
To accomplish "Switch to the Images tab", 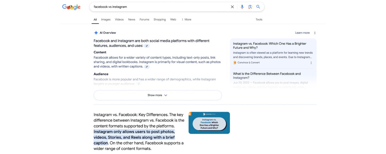I will click(x=106, y=19).
